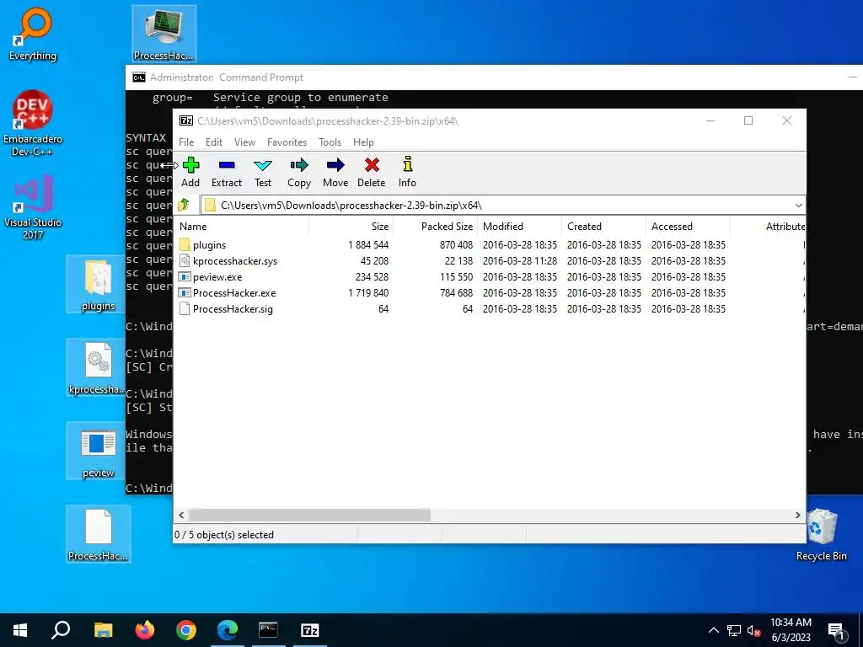Click the muted volume tray icon
Image resolution: width=863 pixels, height=647 pixels.
coord(753,630)
